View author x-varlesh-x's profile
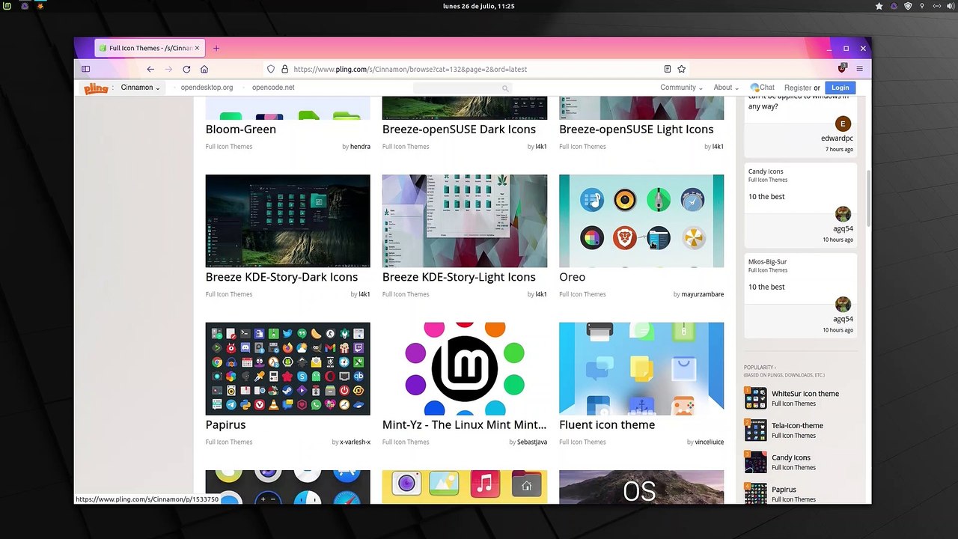The height and width of the screenshot is (539, 958). coord(356,442)
